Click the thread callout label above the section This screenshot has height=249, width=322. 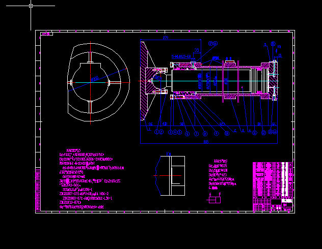point(182,56)
